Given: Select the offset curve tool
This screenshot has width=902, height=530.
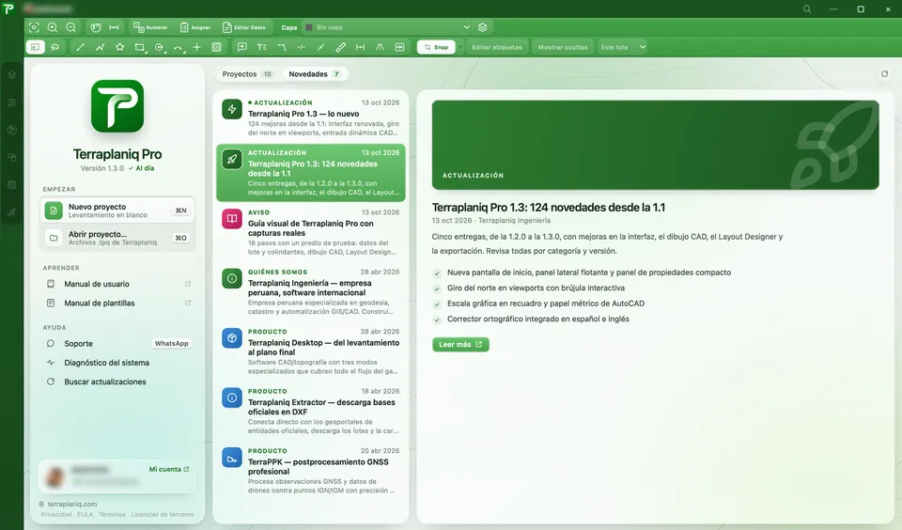Looking at the screenshot, I should (x=380, y=47).
